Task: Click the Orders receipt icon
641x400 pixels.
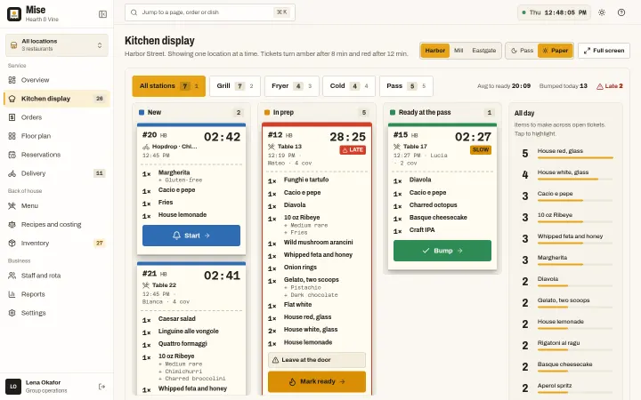Action: point(12,117)
